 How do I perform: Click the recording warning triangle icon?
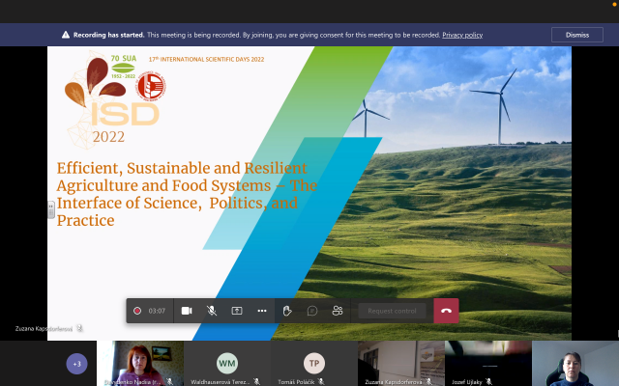(66, 35)
